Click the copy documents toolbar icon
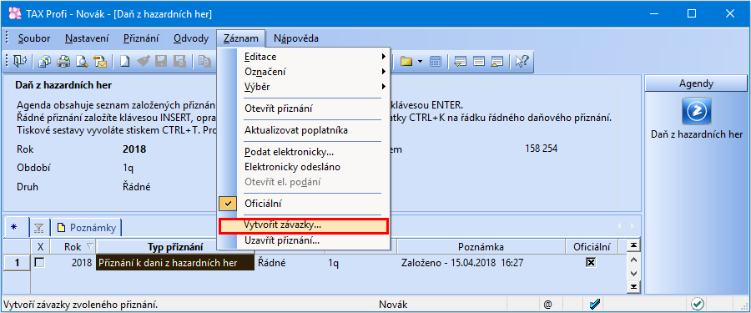Image resolution: width=751 pixels, height=313 pixels. point(45,62)
